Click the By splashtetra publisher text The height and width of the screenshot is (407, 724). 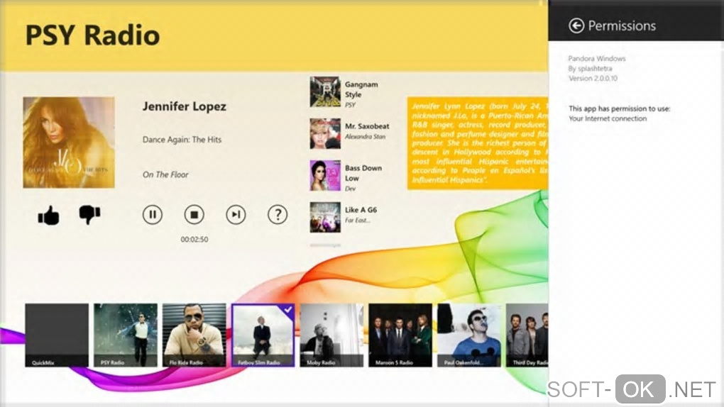[590, 68]
